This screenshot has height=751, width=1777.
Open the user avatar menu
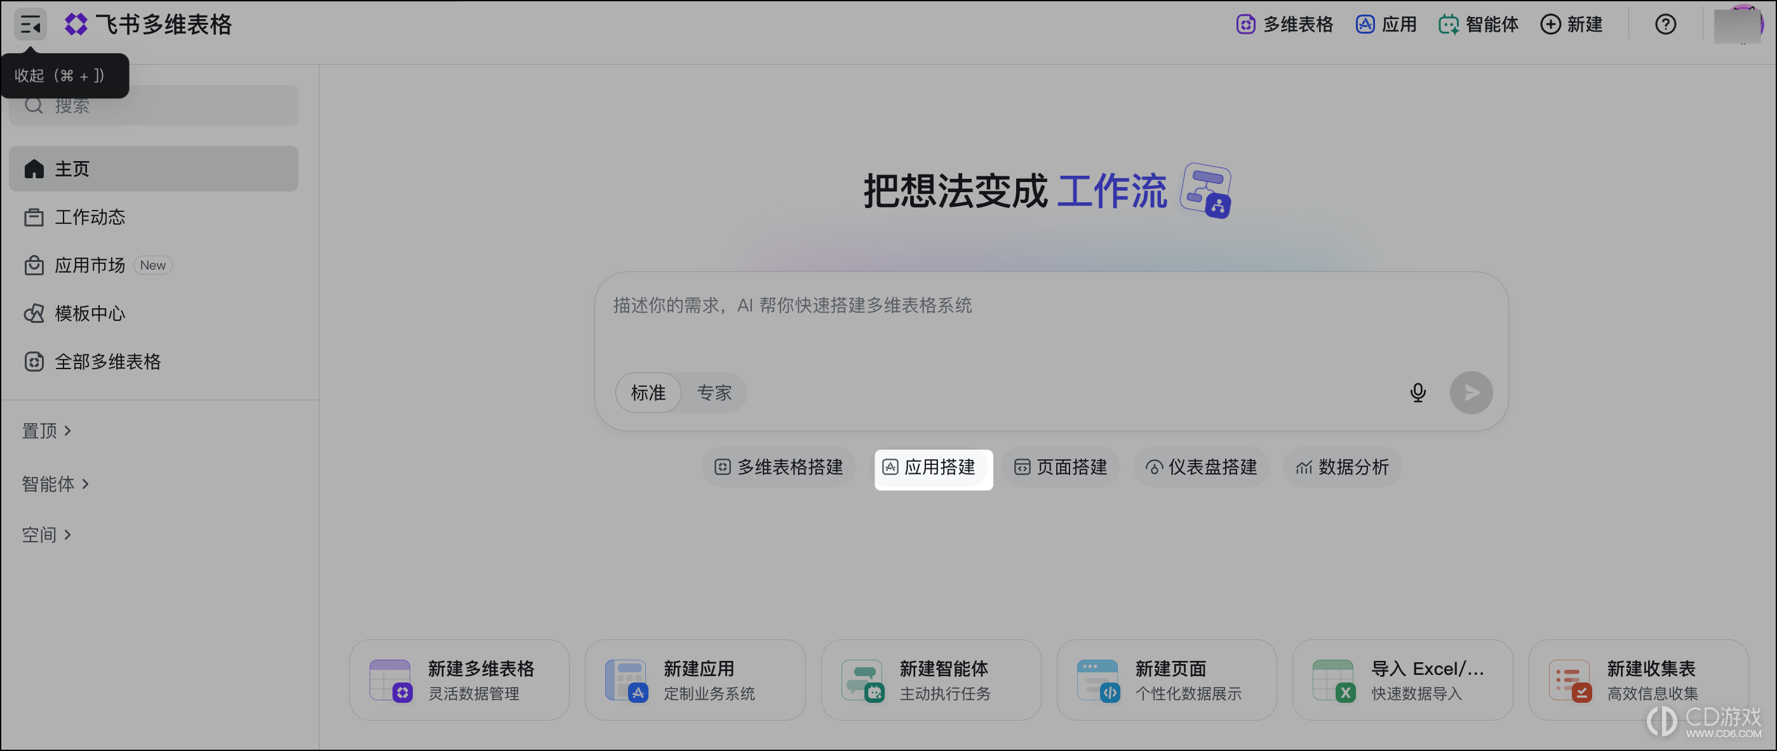click(x=1738, y=24)
